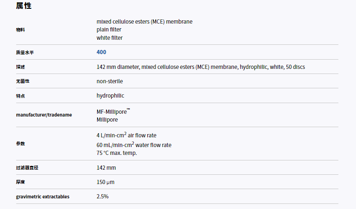
Task: Click the 描述 attribute label
Action: tap(20, 67)
